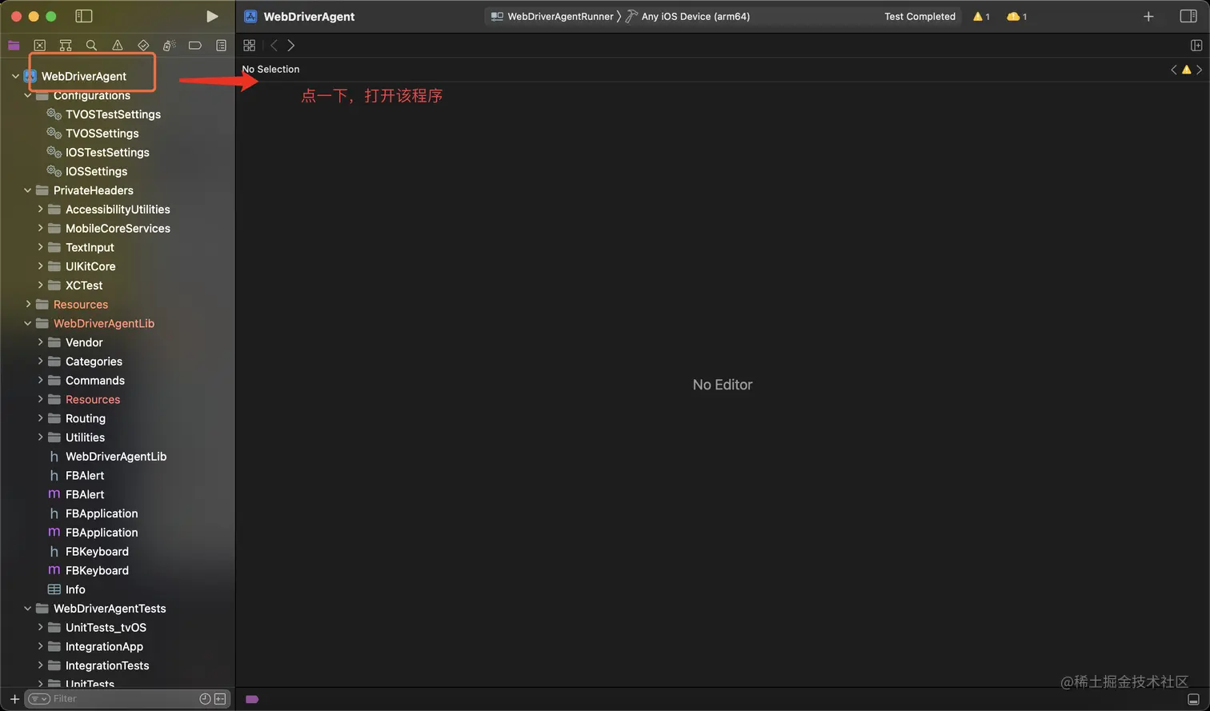Open TVOSTestSettings configuration file
The width and height of the screenshot is (1210, 711).
(x=113, y=114)
